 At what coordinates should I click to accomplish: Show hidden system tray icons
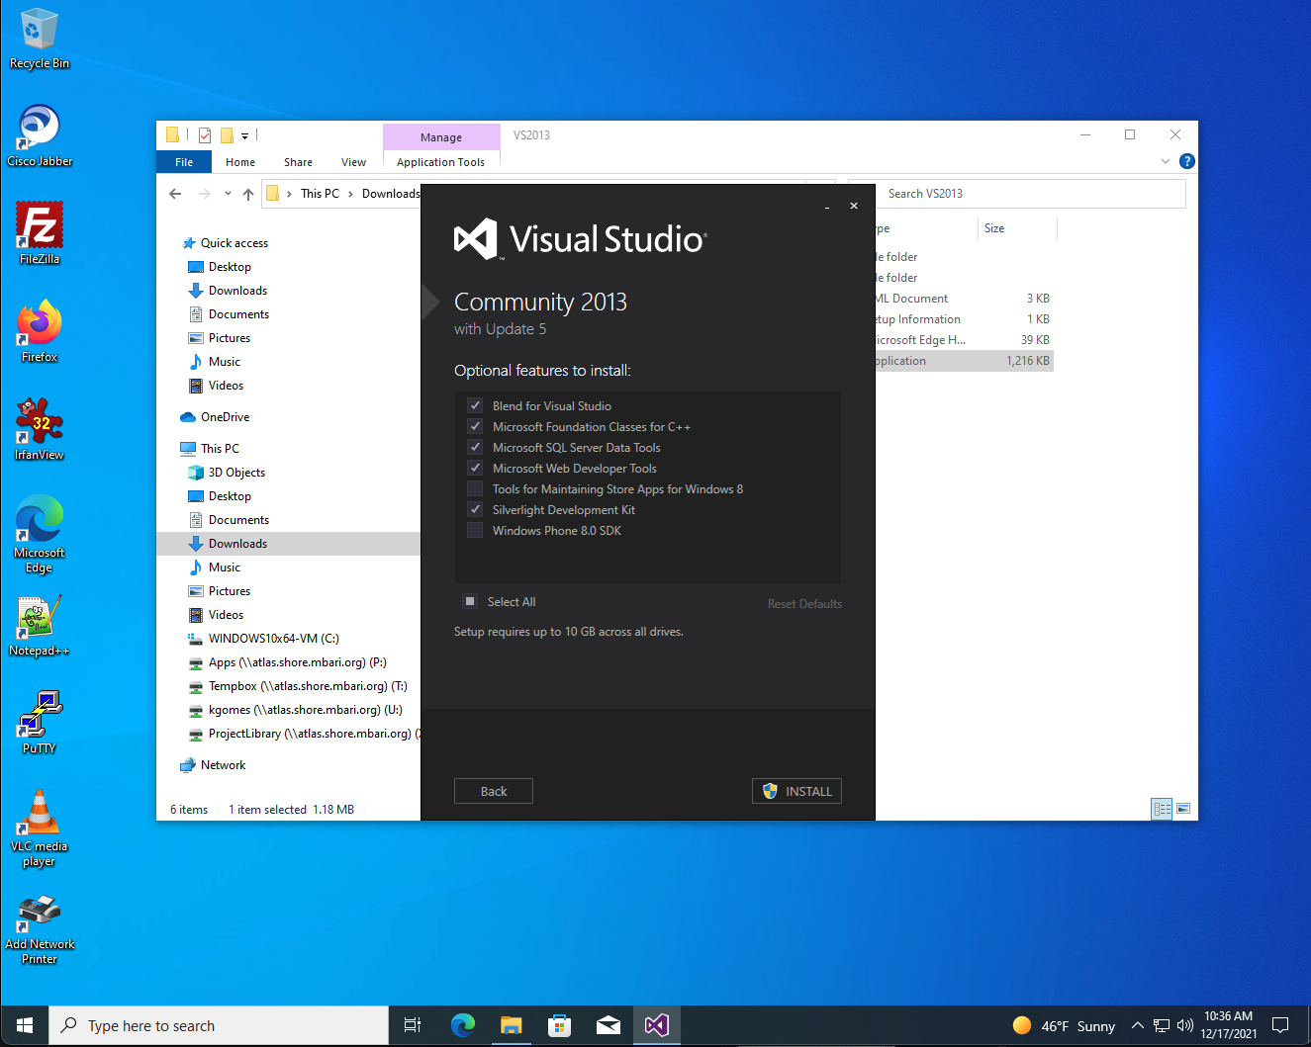pos(1137,1025)
